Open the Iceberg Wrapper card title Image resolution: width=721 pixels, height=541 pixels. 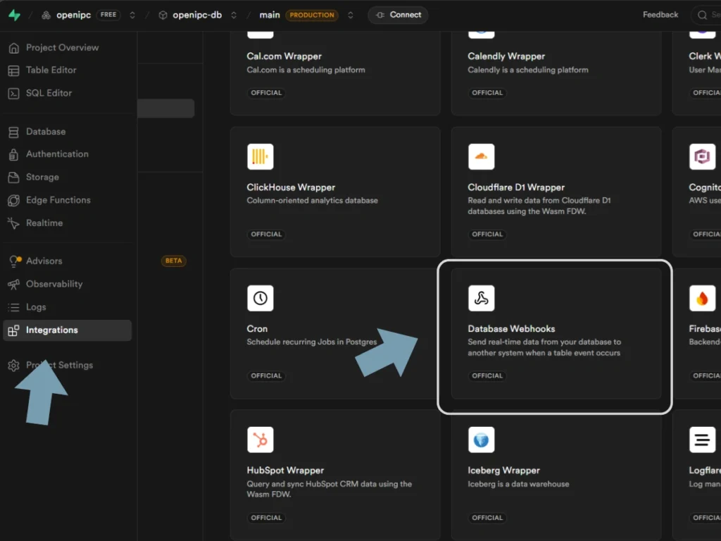coord(503,471)
